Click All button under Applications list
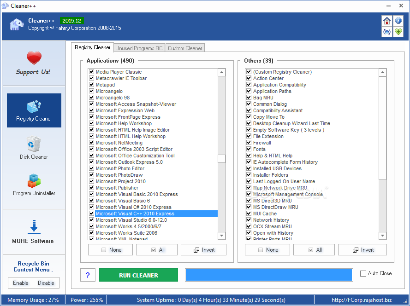The image size is (410, 306). tap(157, 250)
